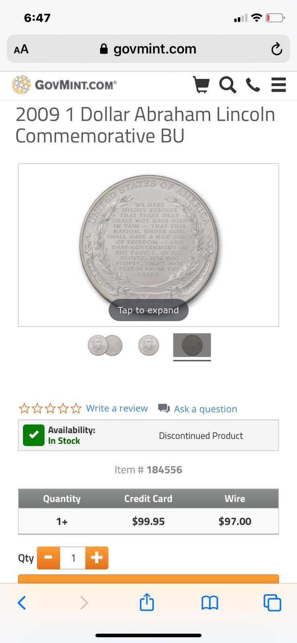Viewport: 297px width, 643px height.
Task: Increase quantity with plus button
Action: pyautogui.click(x=97, y=558)
